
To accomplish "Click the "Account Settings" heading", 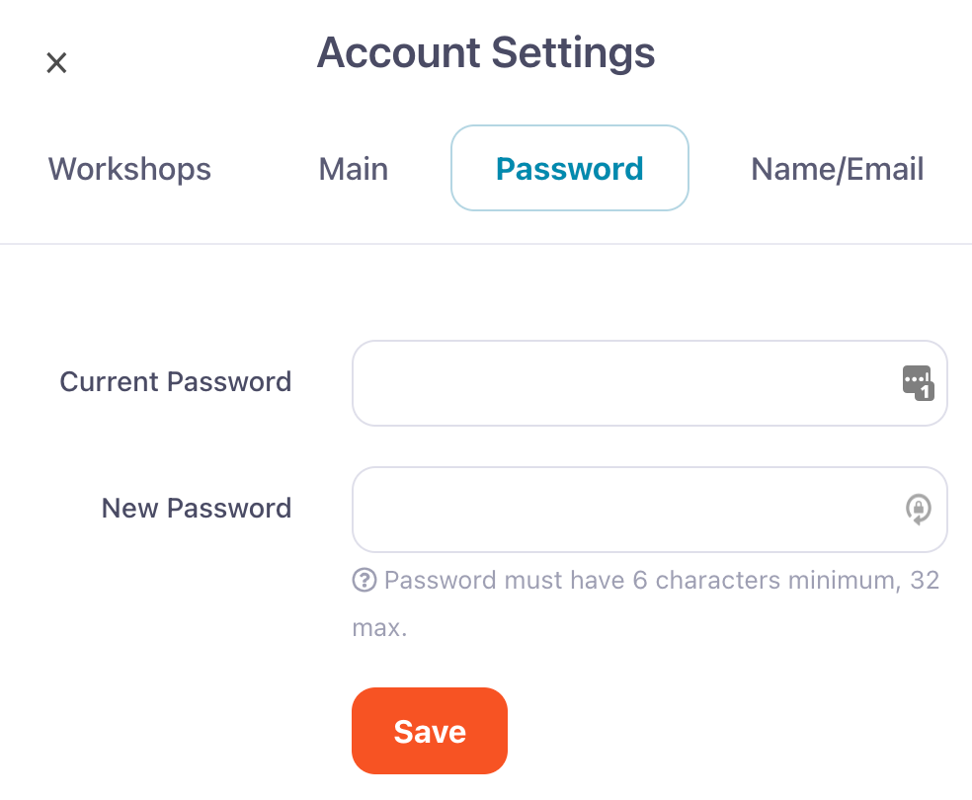I will click(486, 52).
